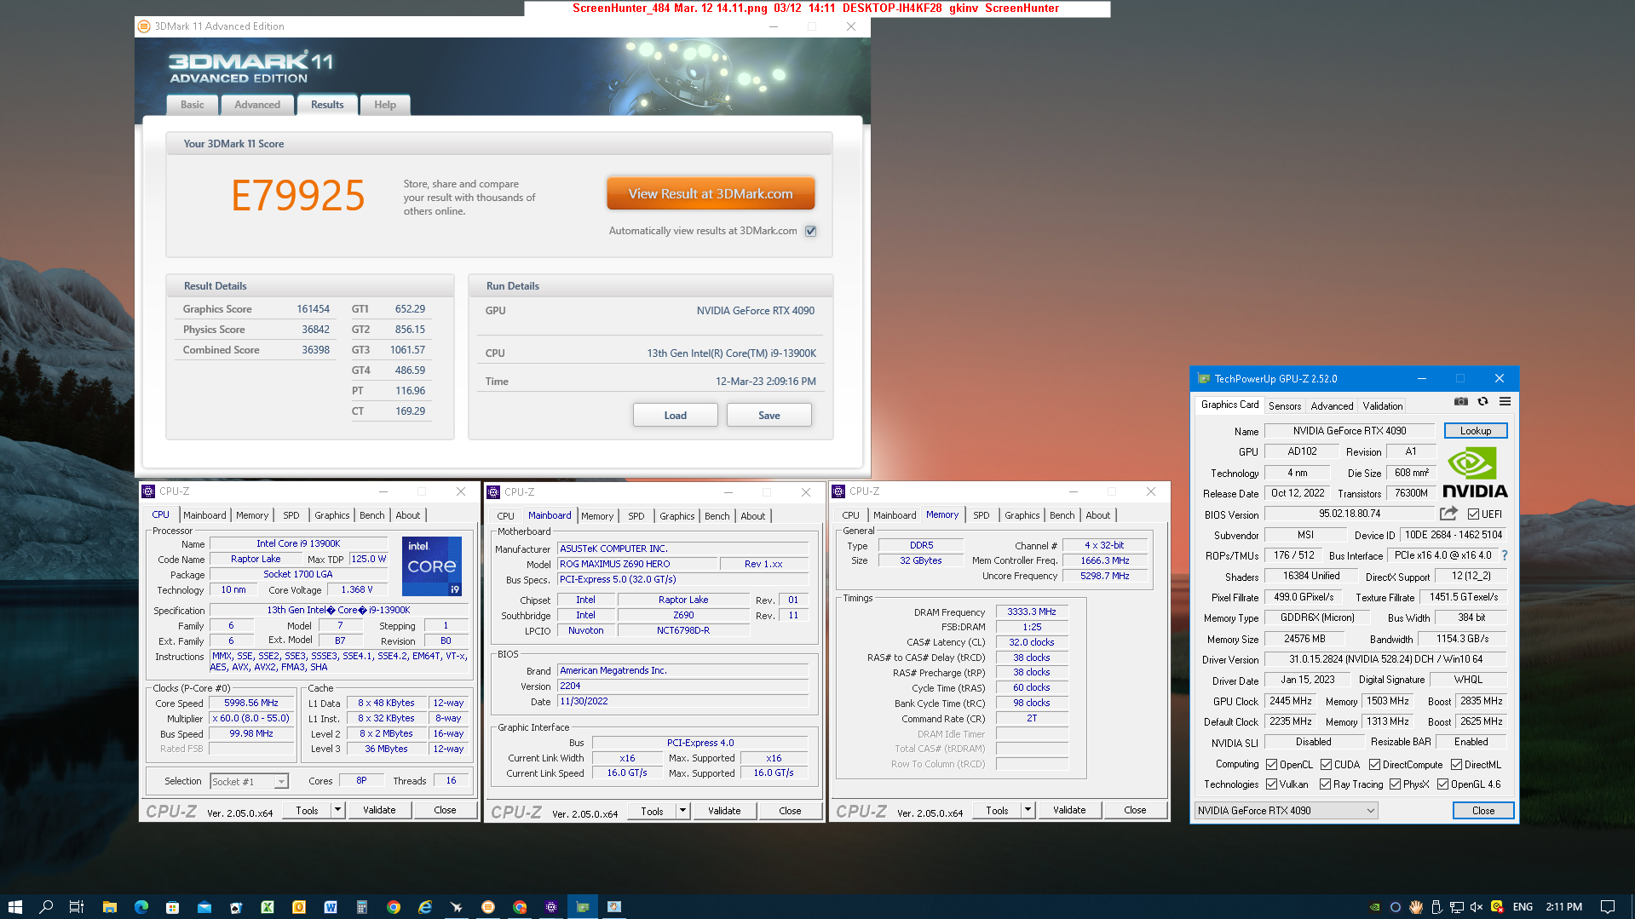Click Validate in the CPU-Z Memory window
The height and width of the screenshot is (919, 1635).
coord(1068,810)
